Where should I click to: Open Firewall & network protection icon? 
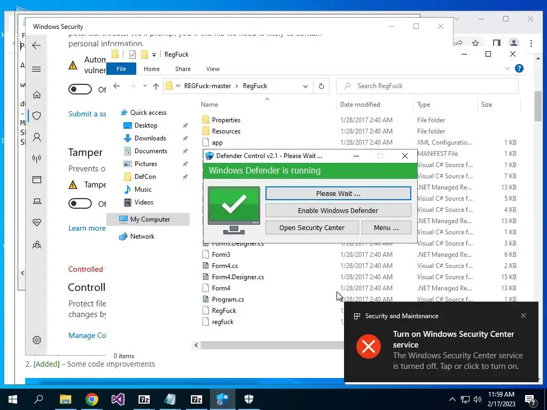[x=37, y=159]
